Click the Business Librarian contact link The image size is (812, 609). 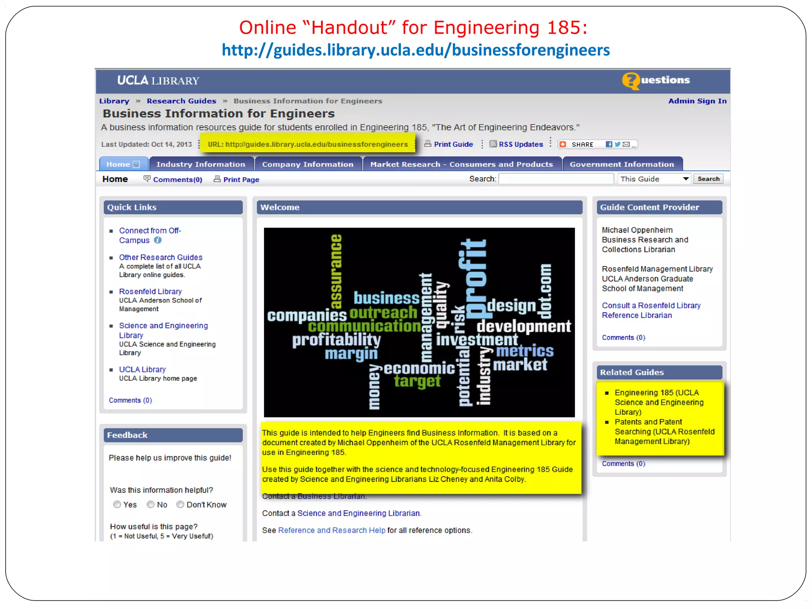click(331, 496)
